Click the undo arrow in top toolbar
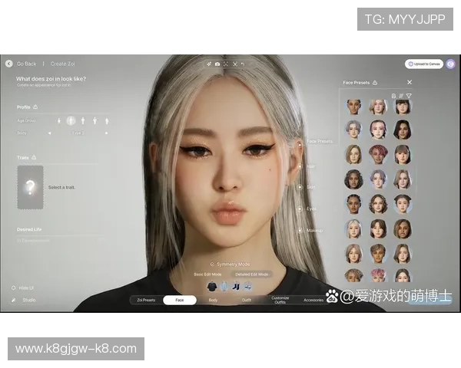 (243, 64)
